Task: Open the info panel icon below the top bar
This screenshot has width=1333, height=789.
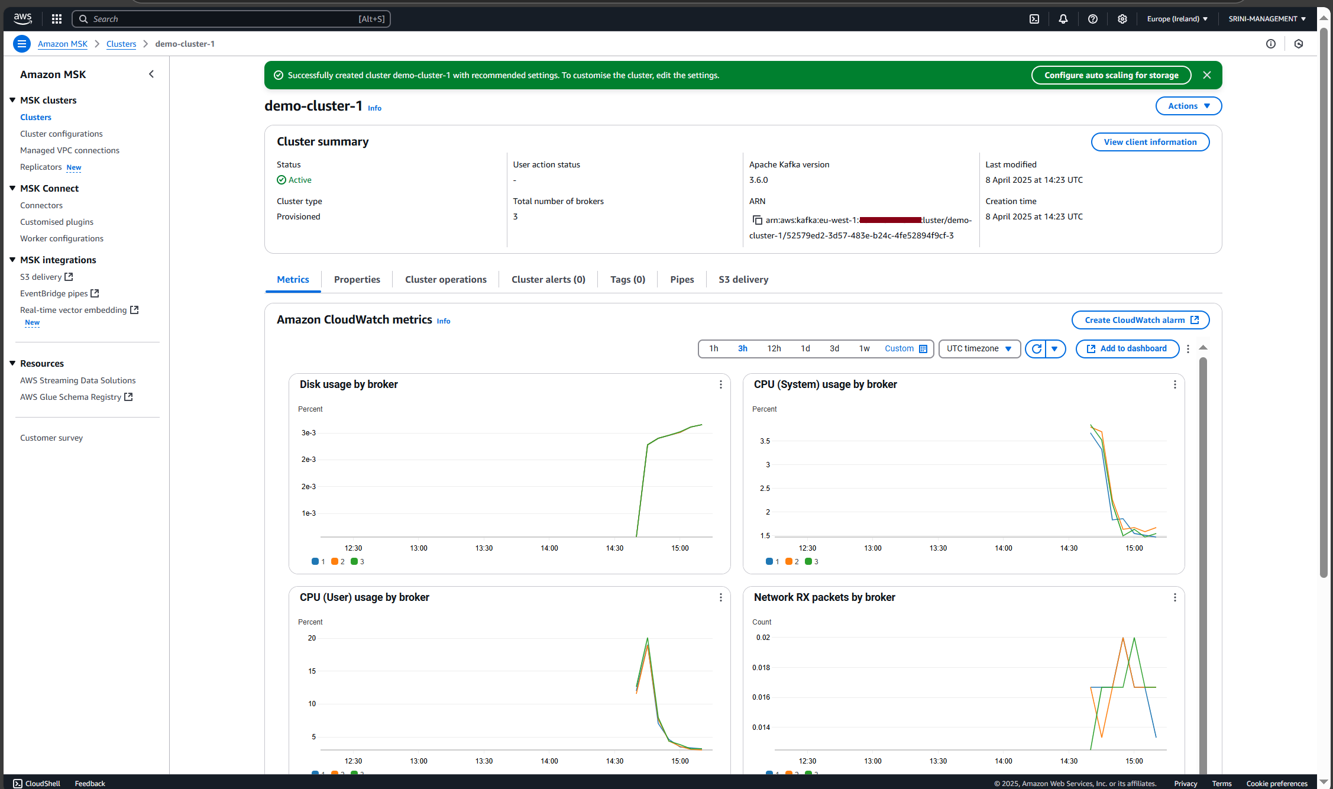Action: 1271,44
